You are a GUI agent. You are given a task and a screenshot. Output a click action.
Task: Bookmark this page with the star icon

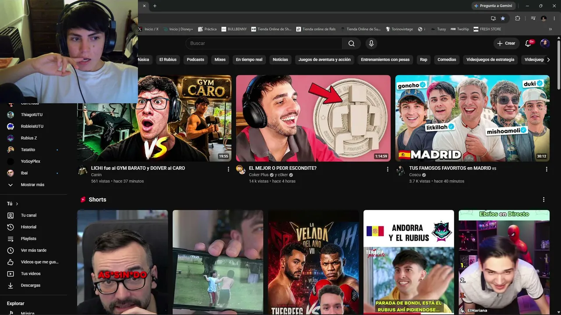click(503, 18)
